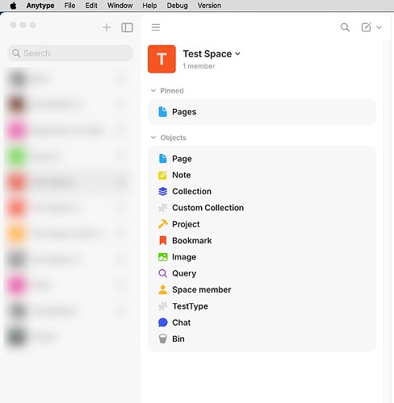Open the Custom Collection type

point(262,208)
